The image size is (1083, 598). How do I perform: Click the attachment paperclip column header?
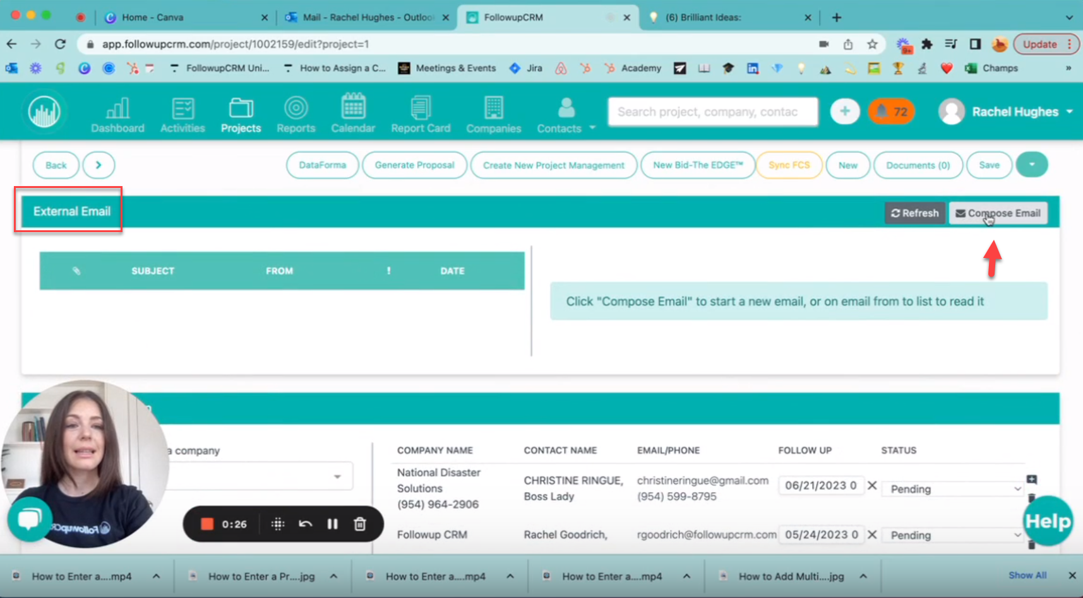coord(76,271)
